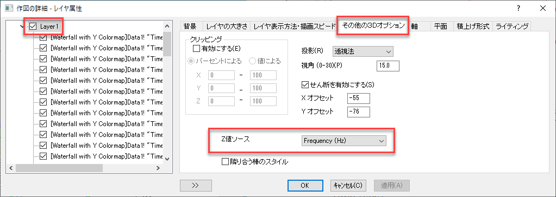The image size is (556, 197).
Task: Open the レイヤ表示方法・描画スピード tab
Action: click(x=294, y=26)
